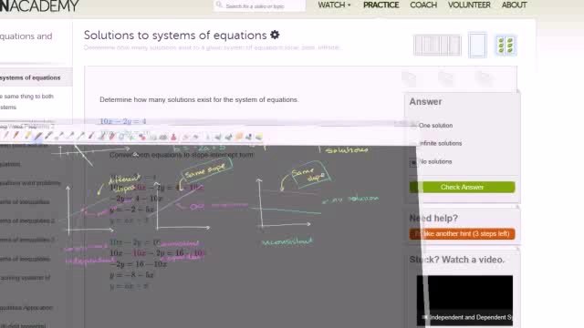Click the 'Stuck? Watch a video.' heading
This screenshot has height=328, width=584.
tap(457, 260)
